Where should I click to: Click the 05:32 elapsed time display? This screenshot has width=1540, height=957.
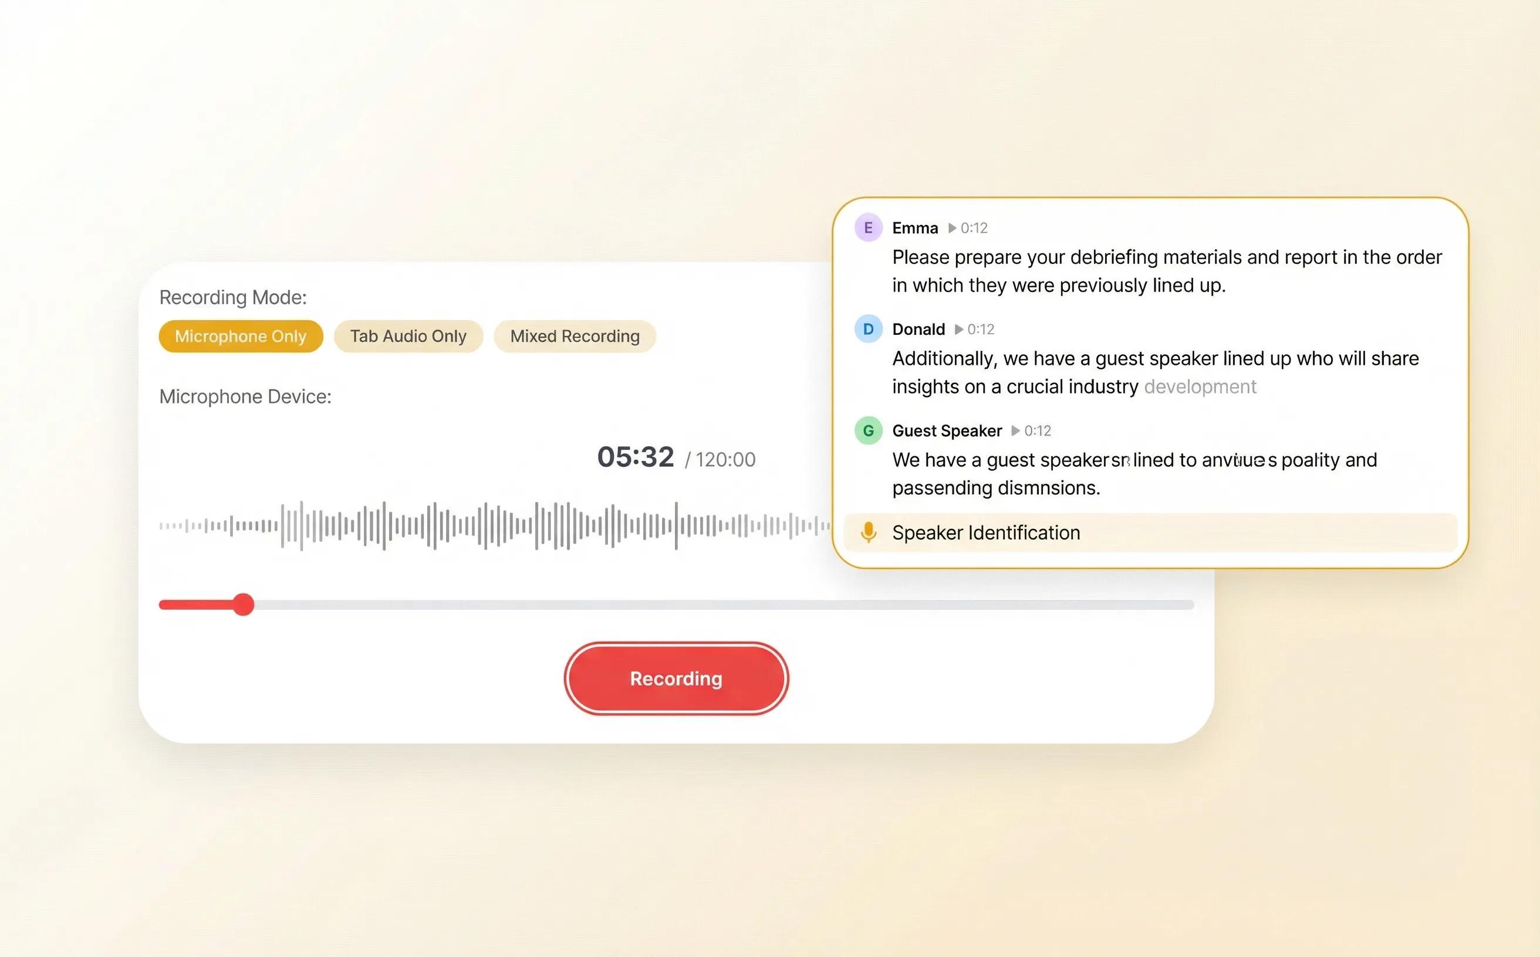coord(636,457)
